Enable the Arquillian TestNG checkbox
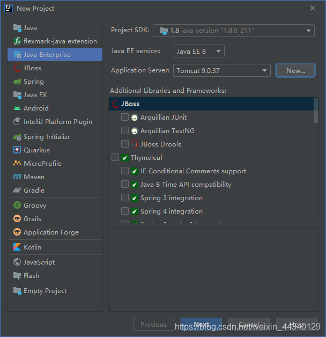Viewport: 326px width, 337px height. pos(125,130)
